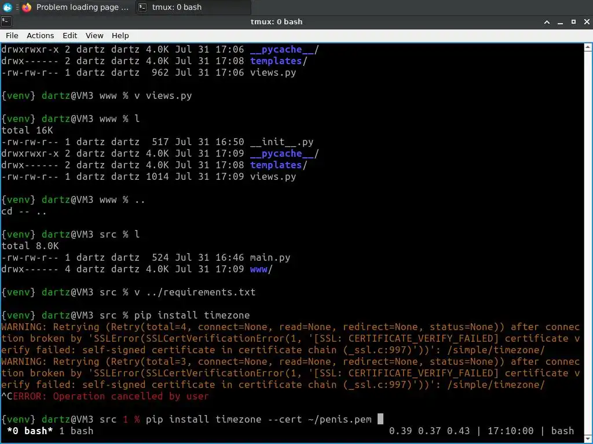593x444 pixels.
Task: Open the View menu
Action: pyautogui.click(x=94, y=35)
